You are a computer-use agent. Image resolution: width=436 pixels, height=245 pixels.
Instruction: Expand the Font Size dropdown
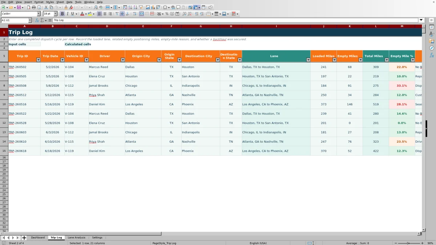[56, 14]
